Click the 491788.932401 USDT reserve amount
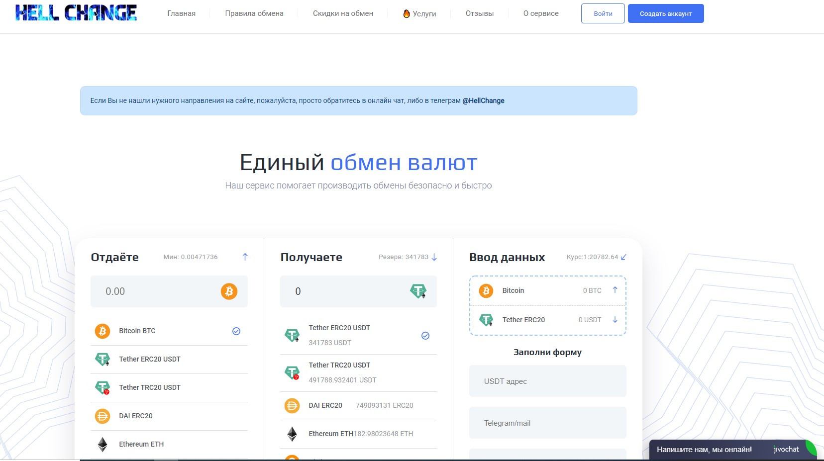824x461 pixels. point(342,380)
